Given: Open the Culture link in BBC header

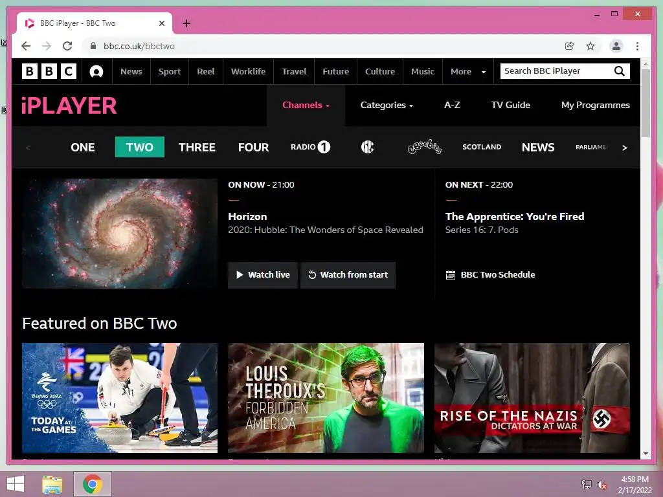Looking at the screenshot, I should point(379,71).
